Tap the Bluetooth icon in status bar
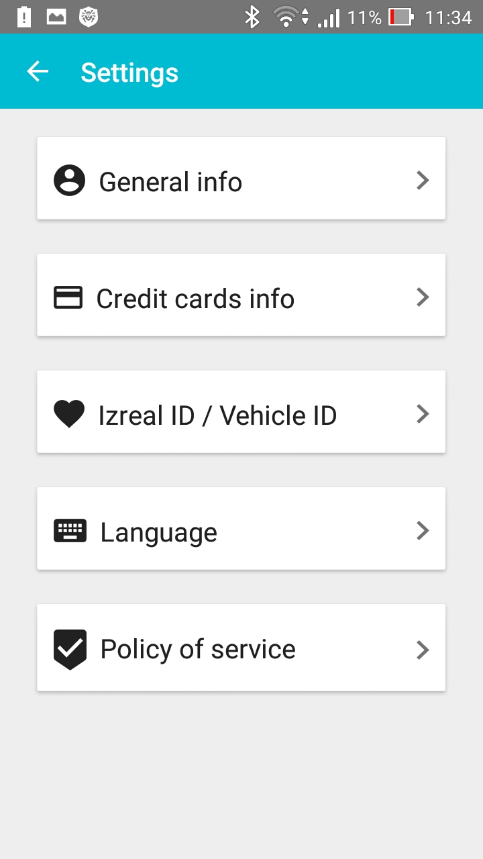 252,17
